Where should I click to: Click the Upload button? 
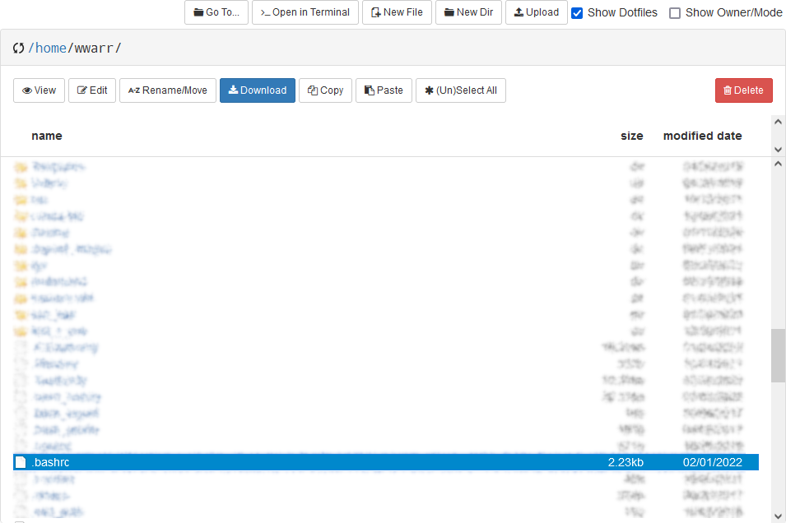click(x=536, y=12)
